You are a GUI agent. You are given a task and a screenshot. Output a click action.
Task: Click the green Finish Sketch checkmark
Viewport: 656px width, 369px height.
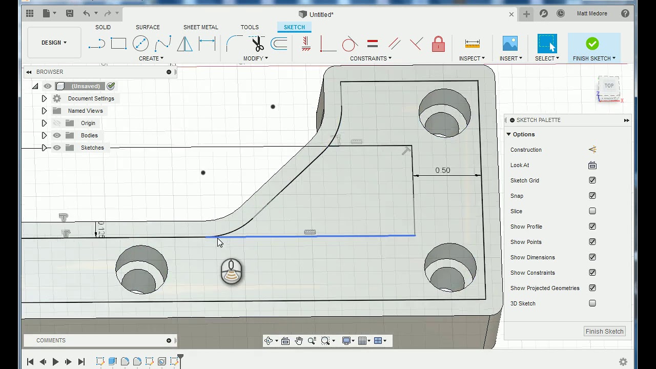coord(592,44)
